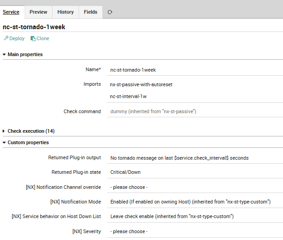The height and width of the screenshot is (240, 283).
Task: Click the Clone copy icon
Action: [33, 38]
